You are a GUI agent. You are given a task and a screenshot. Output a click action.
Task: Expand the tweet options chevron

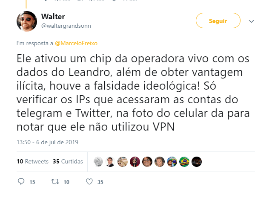(x=252, y=21)
